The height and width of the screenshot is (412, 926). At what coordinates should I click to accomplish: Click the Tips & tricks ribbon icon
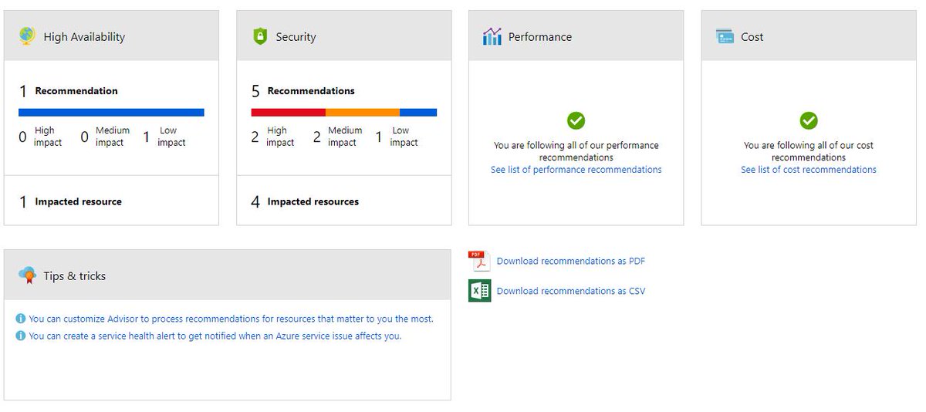click(x=28, y=275)
